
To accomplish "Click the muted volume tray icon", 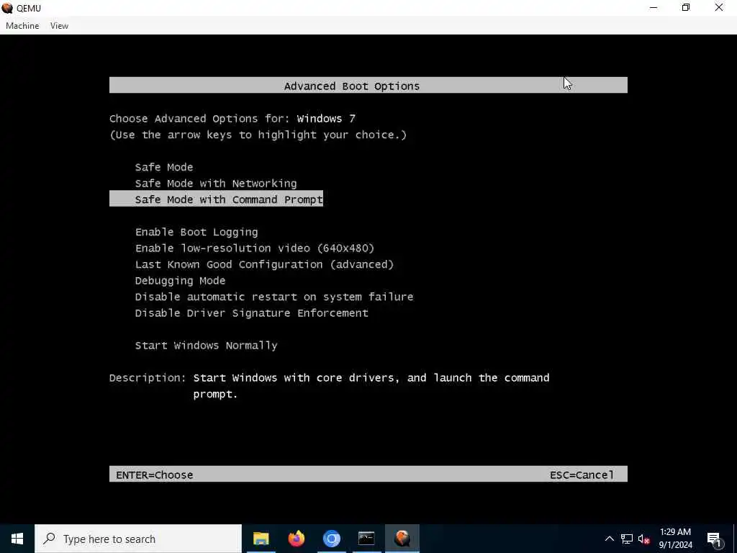I will pos(643,539).
